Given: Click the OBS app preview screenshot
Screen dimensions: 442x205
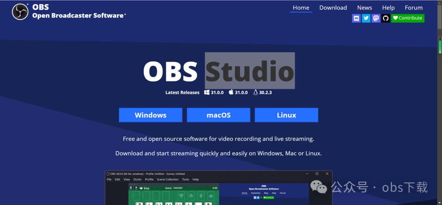Looking at the screenshot, I should click(x=219, y=188).
